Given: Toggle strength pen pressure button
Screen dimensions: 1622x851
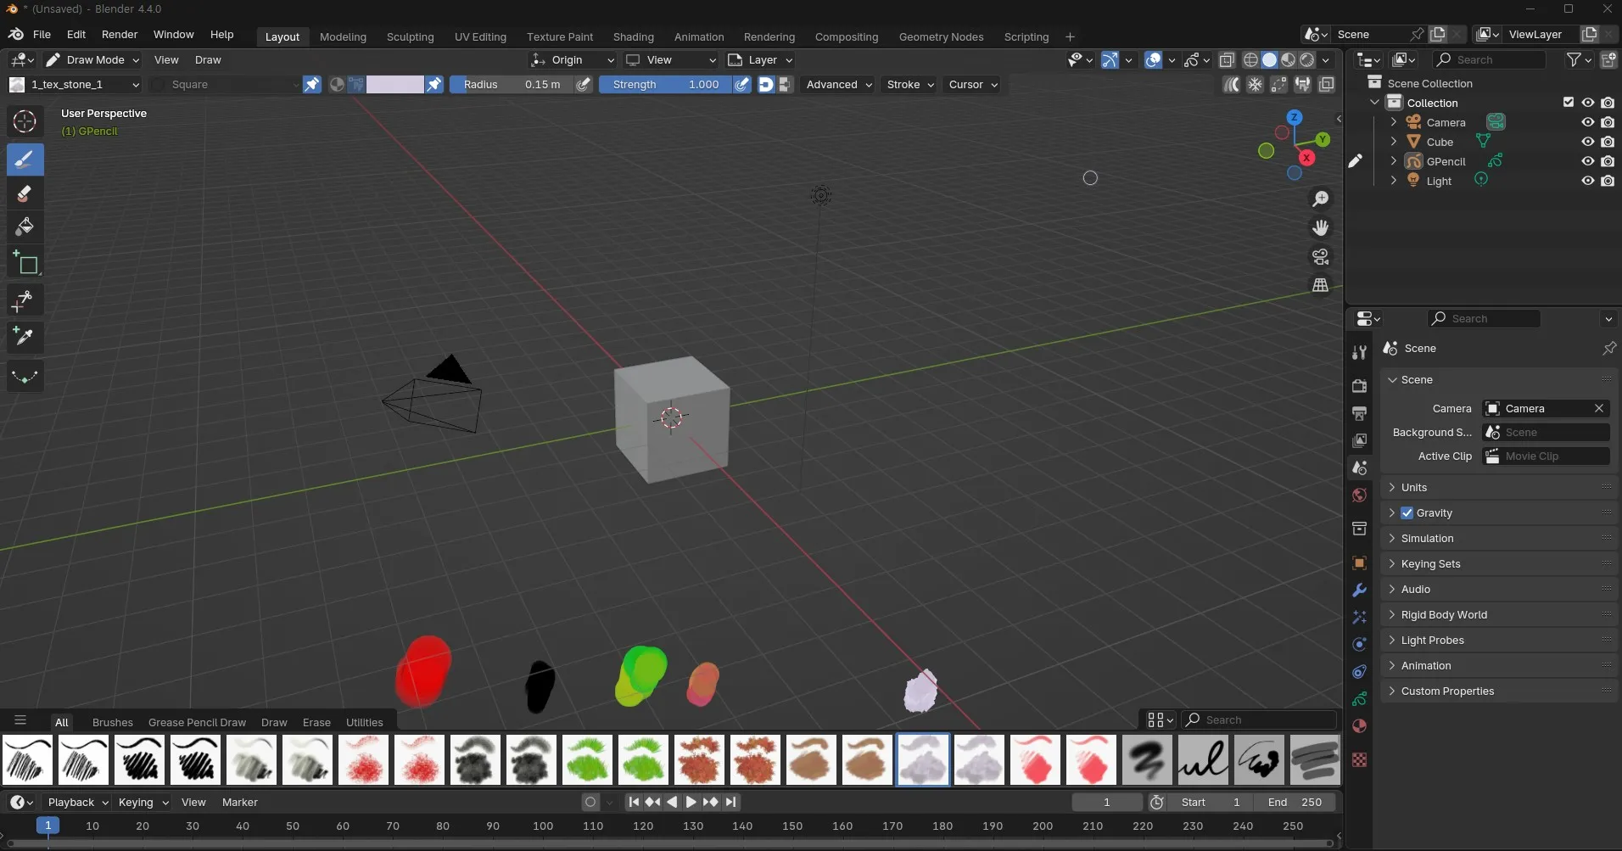Looking at the screenshot, I should click(x=742, y=84).
